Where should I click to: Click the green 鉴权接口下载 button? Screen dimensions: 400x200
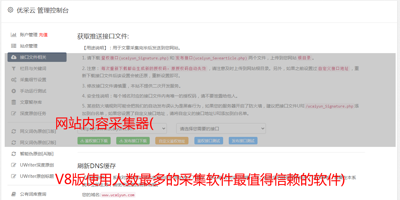coord(94,141)
